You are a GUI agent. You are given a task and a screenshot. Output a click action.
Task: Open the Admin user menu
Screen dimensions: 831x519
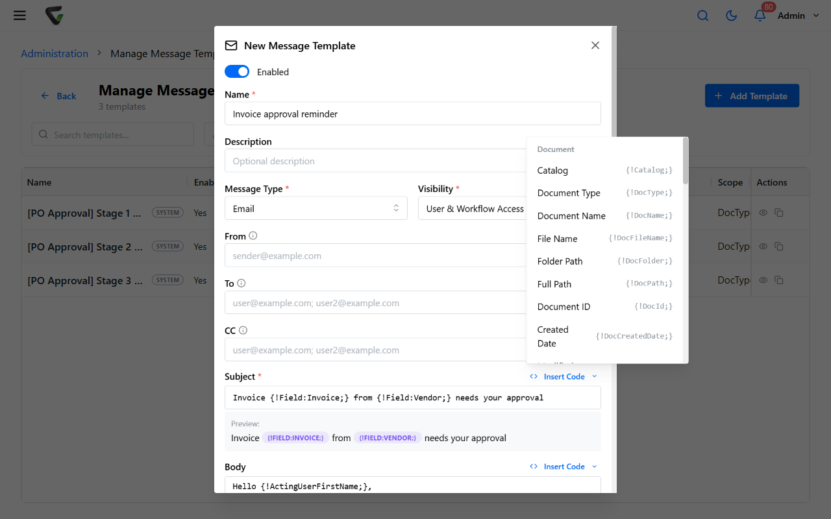point(799,16)
